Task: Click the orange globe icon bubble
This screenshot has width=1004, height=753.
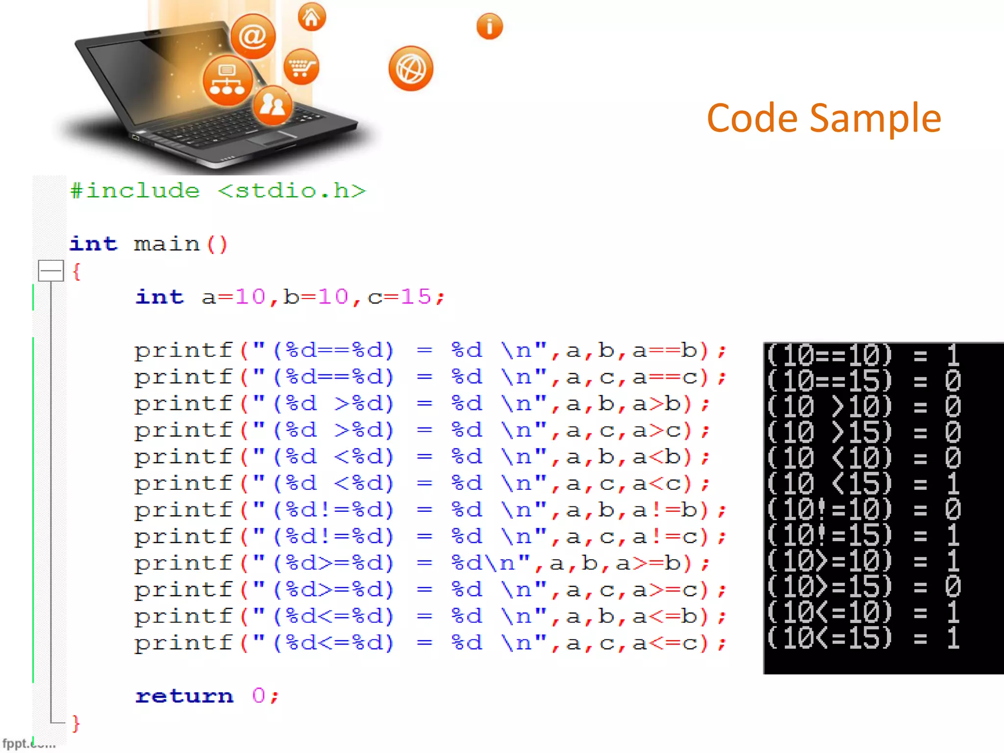Action: [x=411, y=69]
